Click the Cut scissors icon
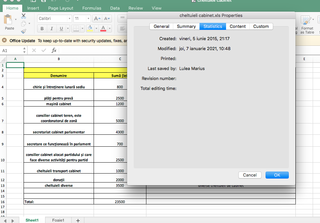 tap(24, 16)
